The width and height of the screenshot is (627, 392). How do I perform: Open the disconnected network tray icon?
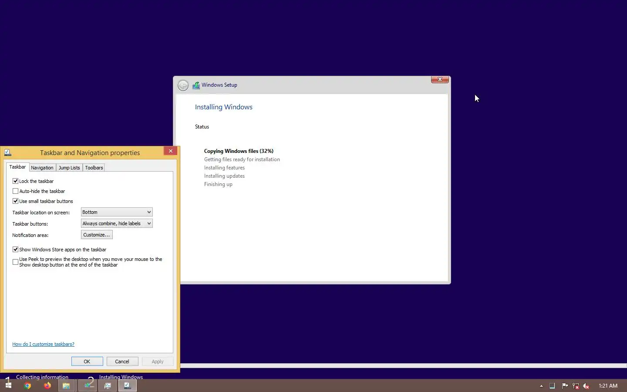[x=575, y=386]
